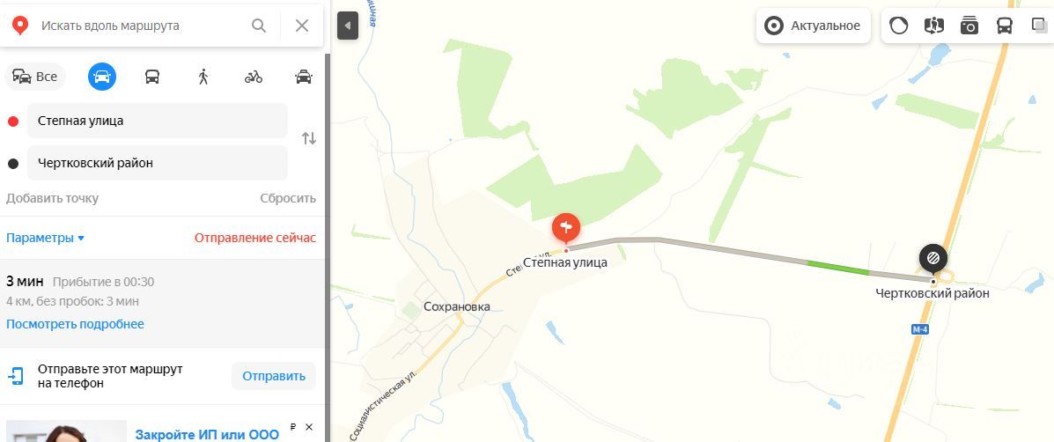Click the Посмотреть подробнее link
The width and height of the screenshot is (1054, 442).
(76, 324)
